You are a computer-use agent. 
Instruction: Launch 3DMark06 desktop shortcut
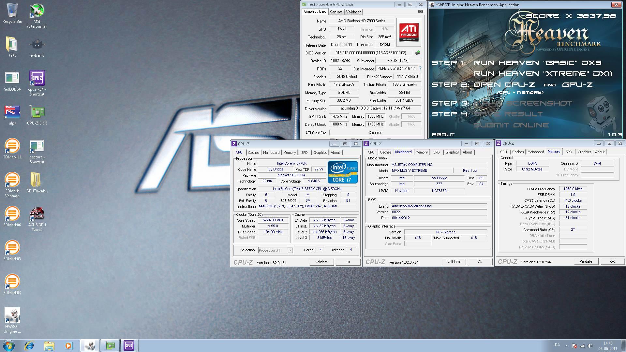pyautogui.click(x=12, y=217)
